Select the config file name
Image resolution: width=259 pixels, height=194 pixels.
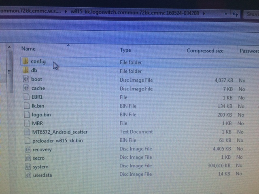[x=38, y=61]
